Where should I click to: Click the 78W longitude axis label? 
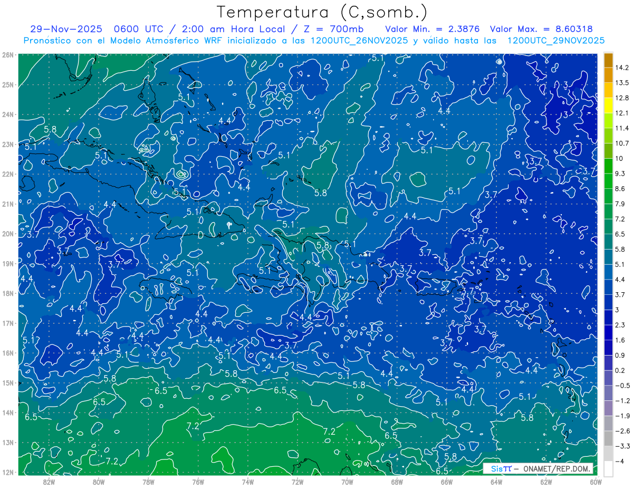pyautogui.click(x=148, y=482)
